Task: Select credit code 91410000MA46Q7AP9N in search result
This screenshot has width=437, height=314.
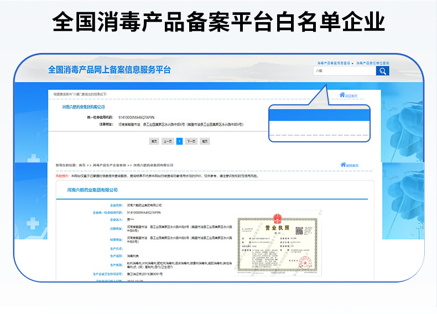Action: 136,118
